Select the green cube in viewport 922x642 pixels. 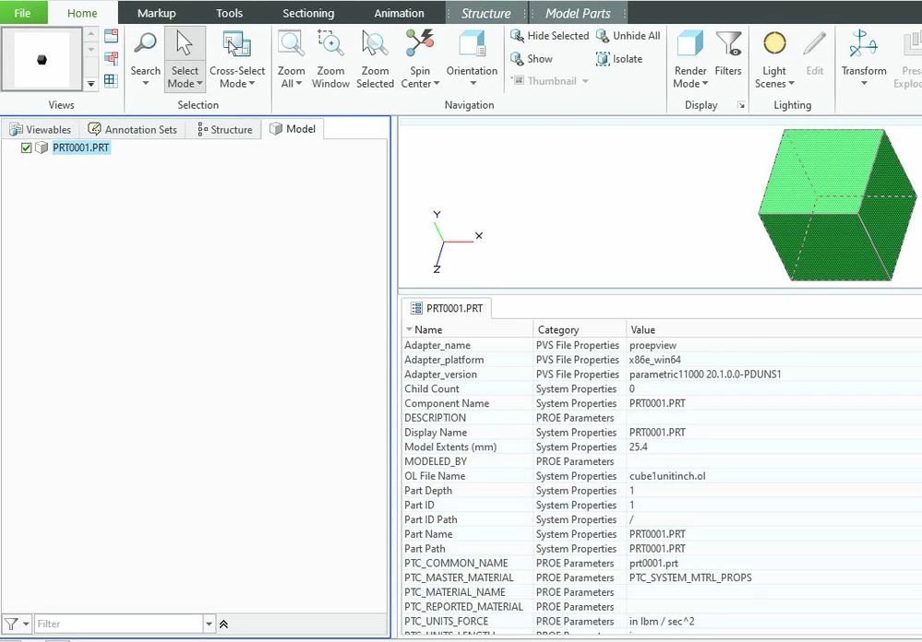pos(837,205)
